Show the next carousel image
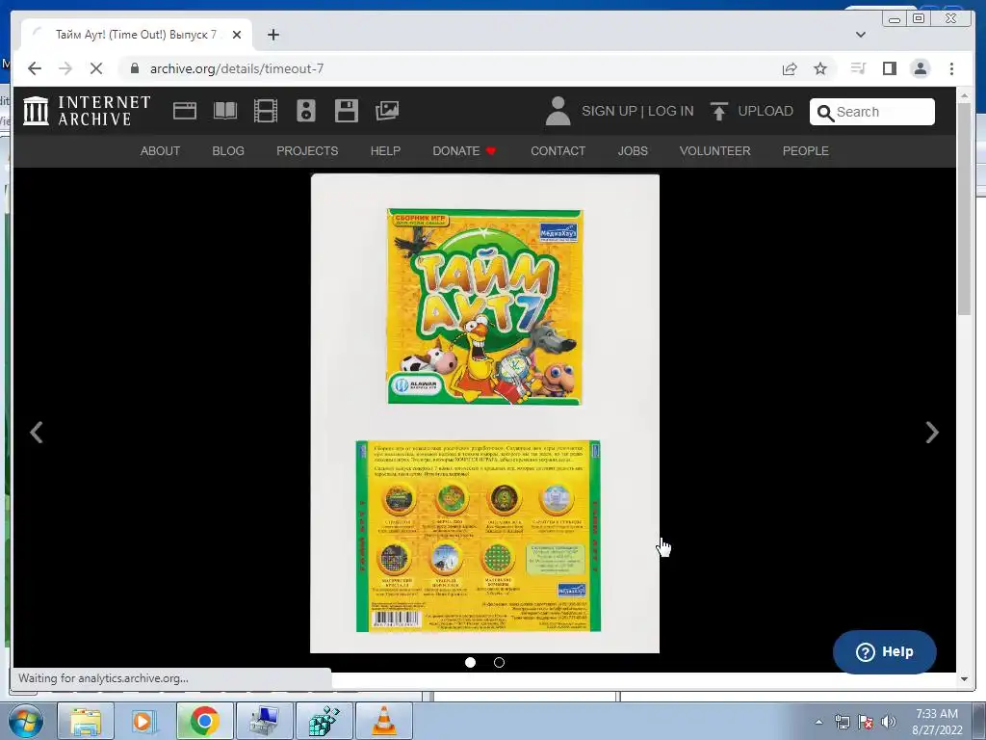 pos(932,433)
